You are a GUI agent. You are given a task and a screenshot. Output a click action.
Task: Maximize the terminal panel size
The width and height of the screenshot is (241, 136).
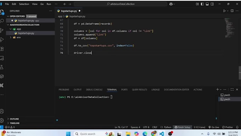(x=232, y=89)
